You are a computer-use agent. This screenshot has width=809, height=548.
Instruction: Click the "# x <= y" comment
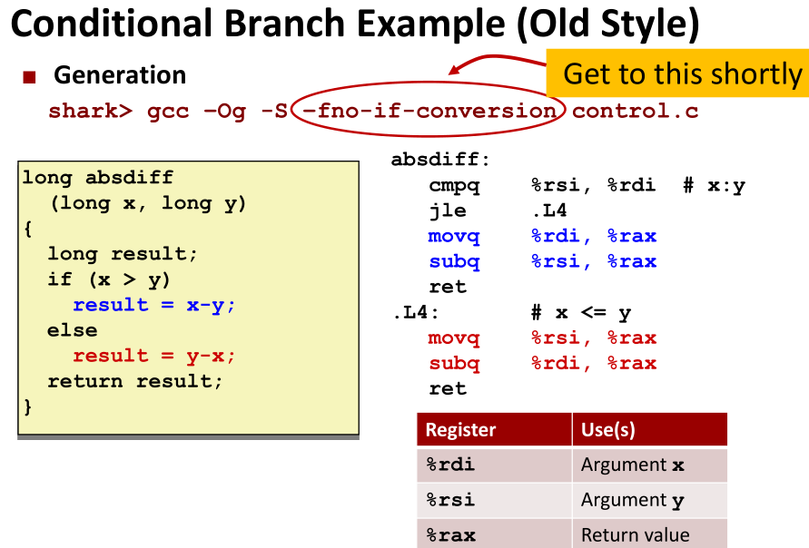(x=581, y=313)
